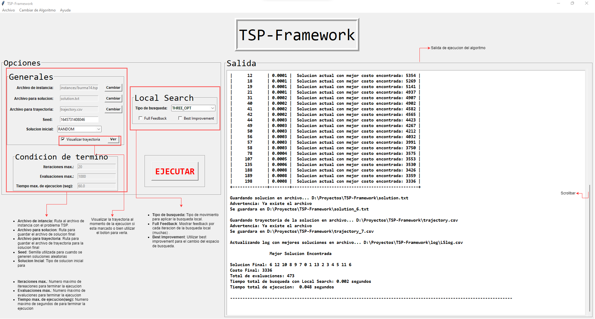Click Cambiar for Archivo de instancia
The width and height of the screenshot is (595, 319).
pos(113,88)
